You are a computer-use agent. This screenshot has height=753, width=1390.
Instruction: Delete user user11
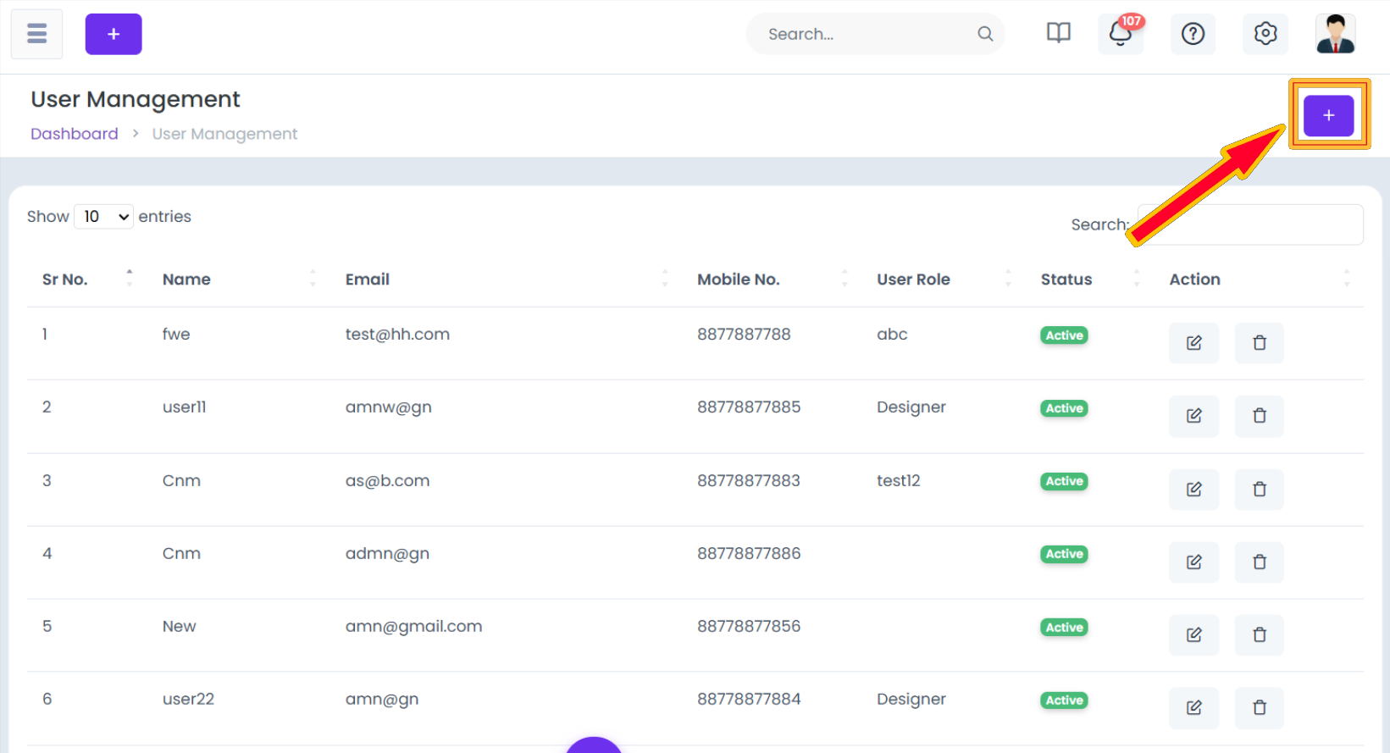[x=1259, y=416]
